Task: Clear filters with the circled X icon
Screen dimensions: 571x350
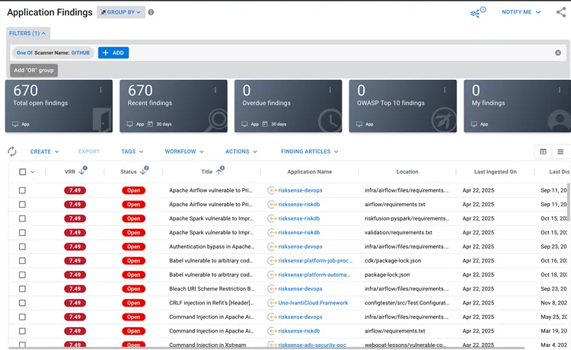Action: click(x=558, y=52)
